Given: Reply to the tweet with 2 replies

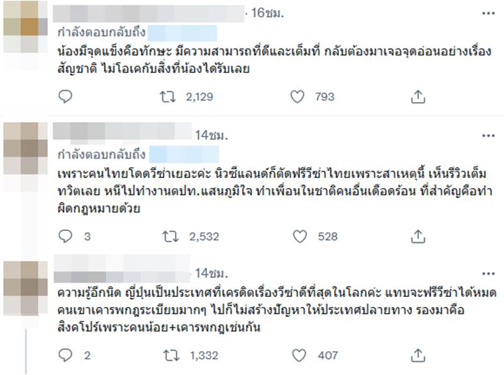Looking at the screenshot, I should pos(65,355).
